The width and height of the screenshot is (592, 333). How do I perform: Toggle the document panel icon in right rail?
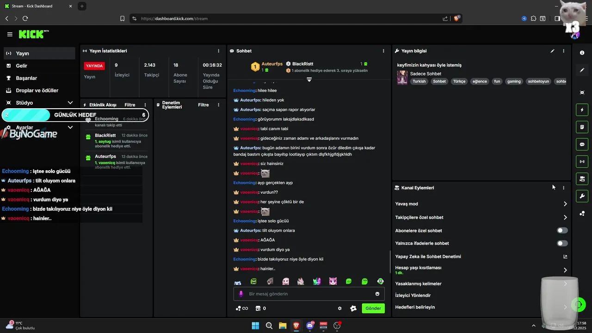[582, 127]
